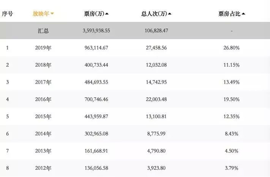
Task: Click the 票房(万) sort arrow
Action: 107,14
